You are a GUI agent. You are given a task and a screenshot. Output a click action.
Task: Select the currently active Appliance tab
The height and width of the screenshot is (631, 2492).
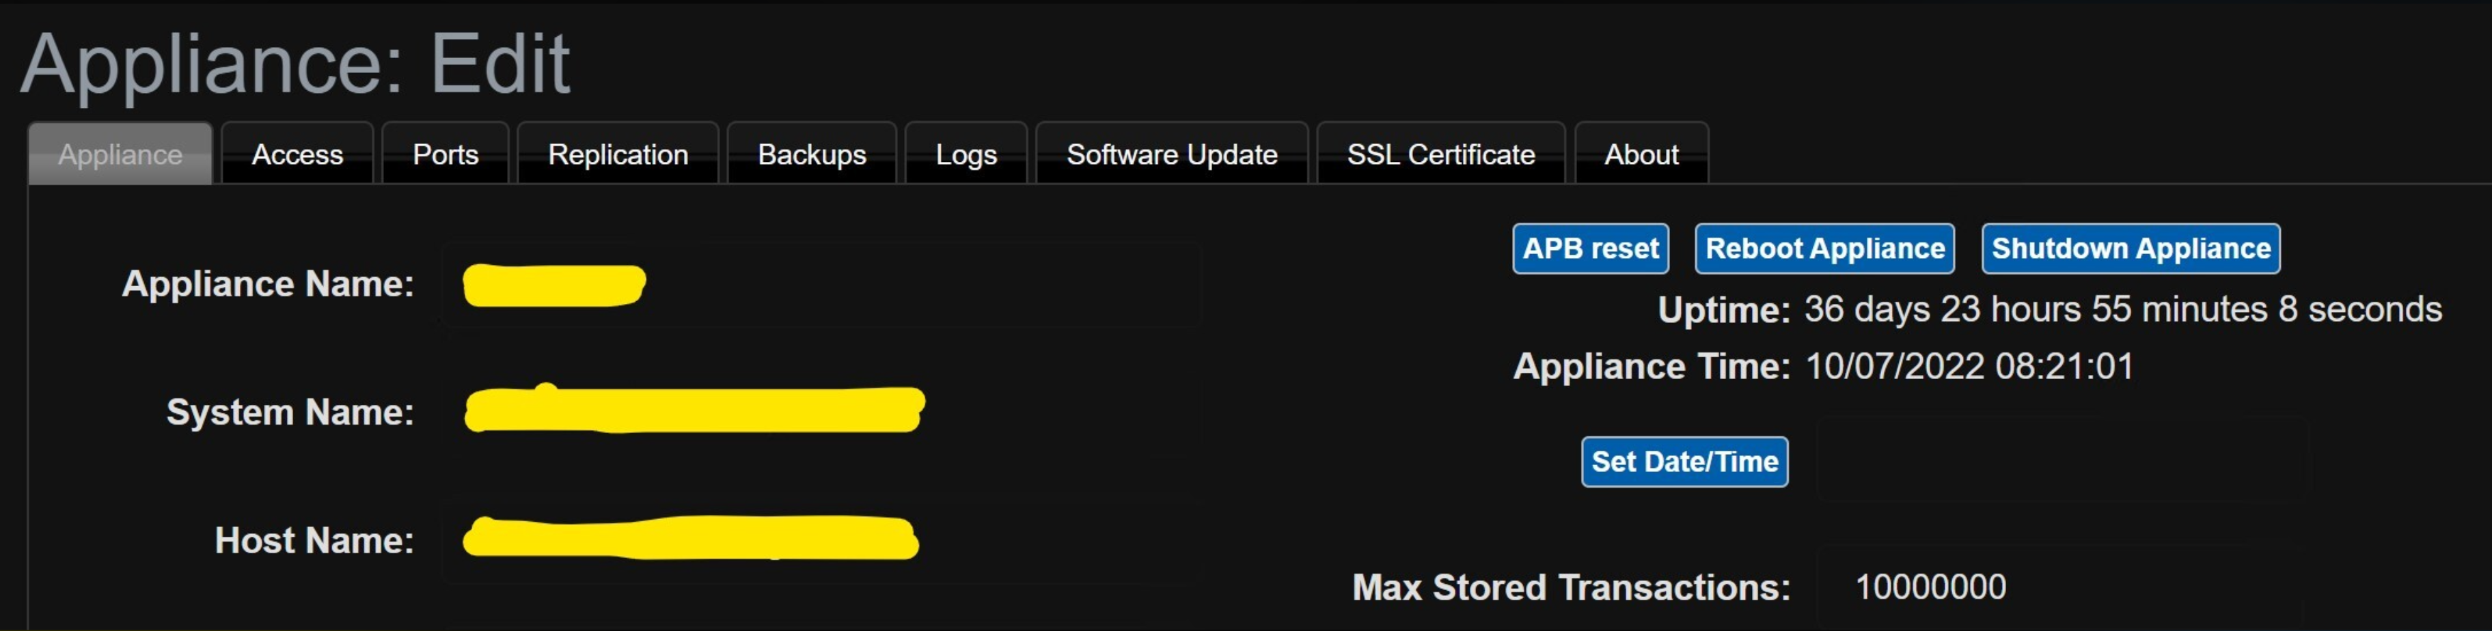119,153
